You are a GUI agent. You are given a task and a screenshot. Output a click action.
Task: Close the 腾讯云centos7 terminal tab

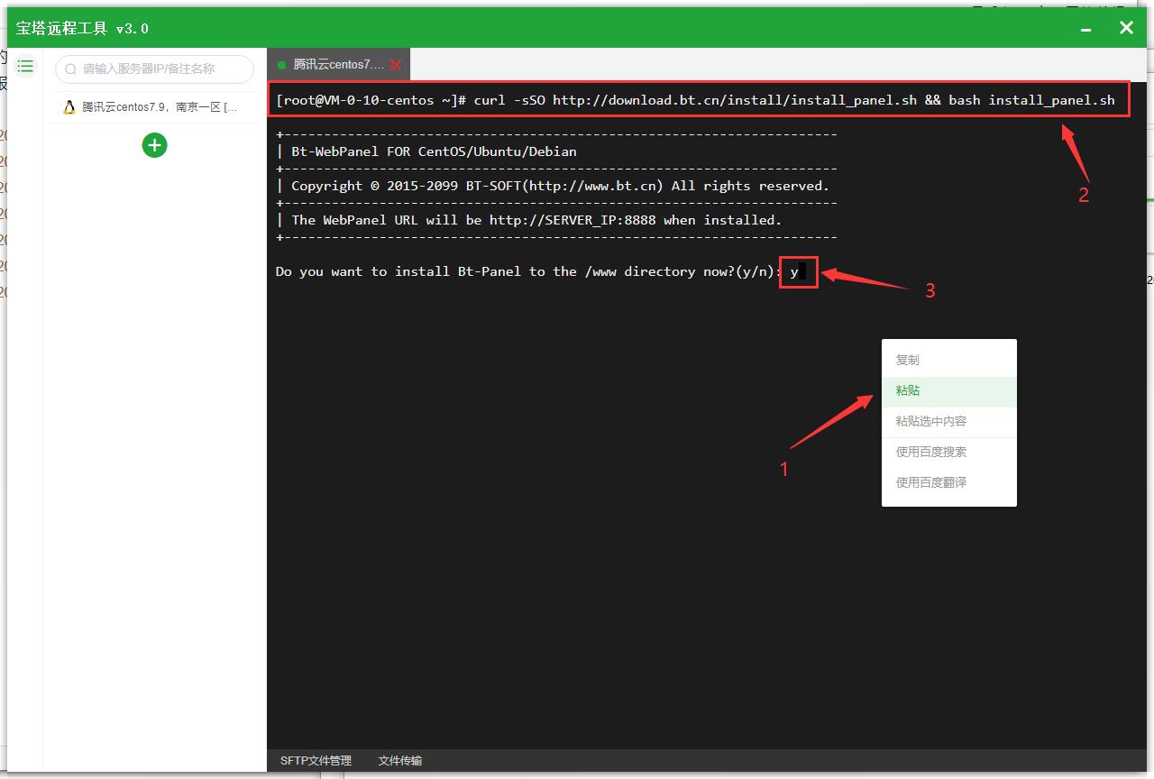(395, 65)
